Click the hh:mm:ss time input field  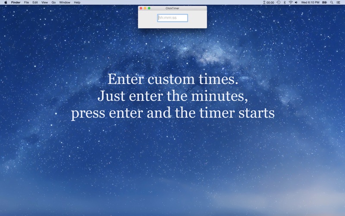click(172, 18)
